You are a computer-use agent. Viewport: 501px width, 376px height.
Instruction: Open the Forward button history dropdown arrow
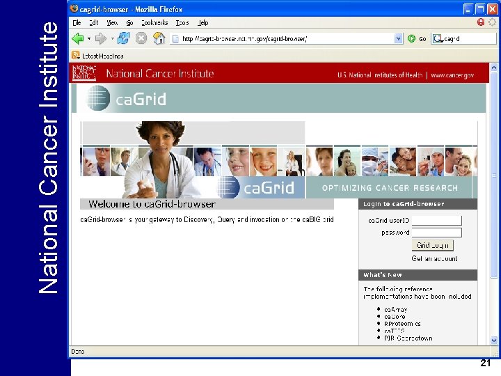pos(112,39)
